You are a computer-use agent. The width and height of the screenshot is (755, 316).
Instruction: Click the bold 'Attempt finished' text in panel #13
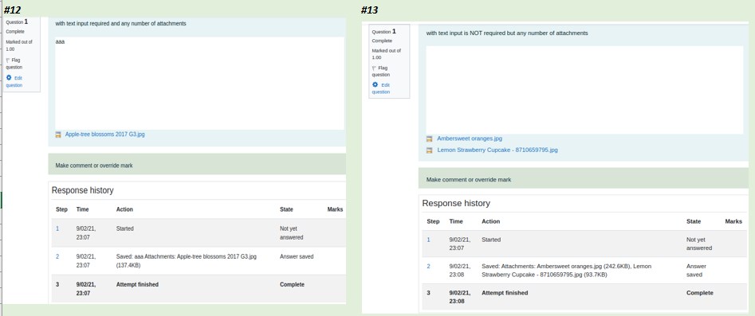pos(505,292)
